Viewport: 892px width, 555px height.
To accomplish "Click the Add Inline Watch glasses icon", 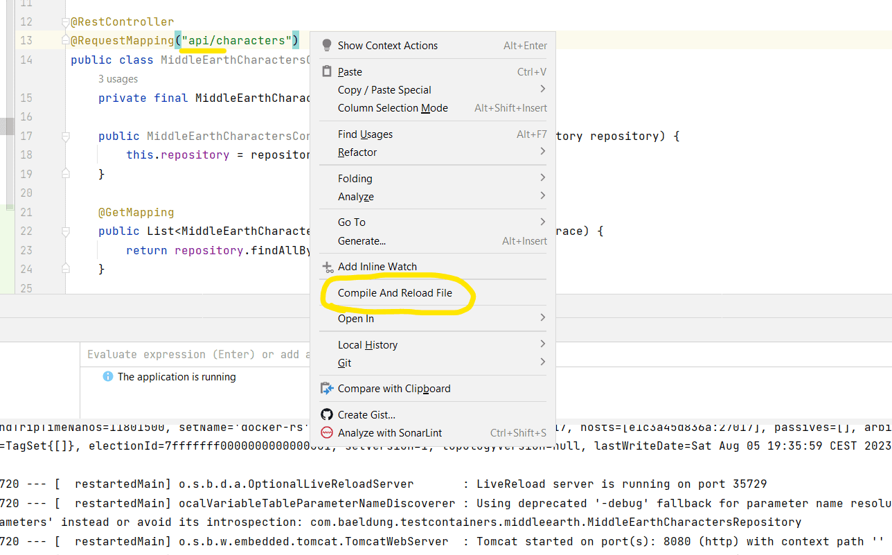I will (326, 266).
